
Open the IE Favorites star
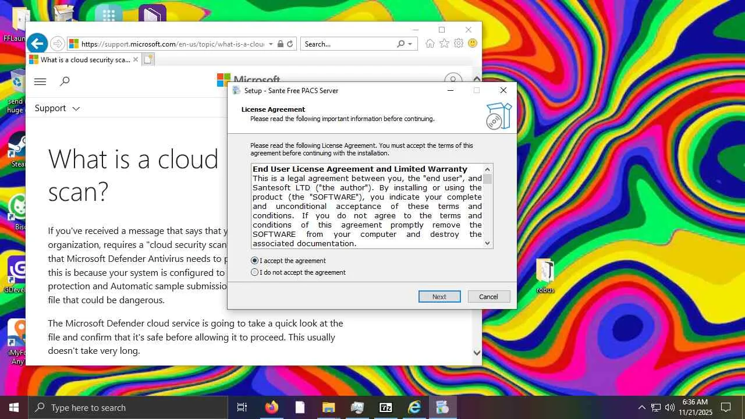444,44
